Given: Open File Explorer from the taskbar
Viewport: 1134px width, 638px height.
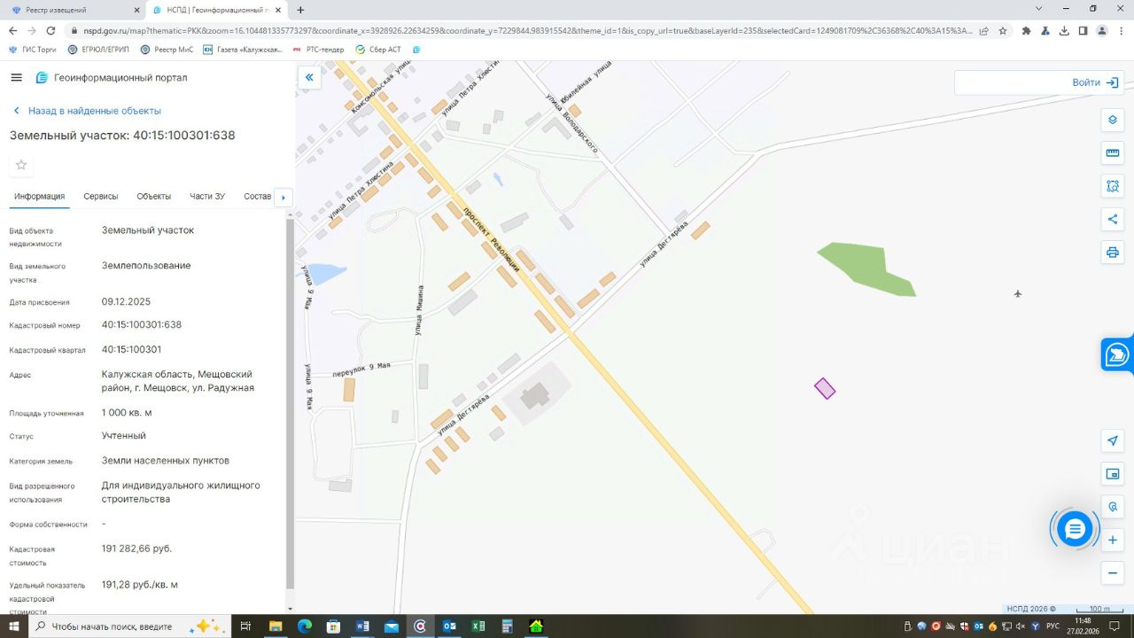Looking at the screenshot, I should tap(276, 626).
